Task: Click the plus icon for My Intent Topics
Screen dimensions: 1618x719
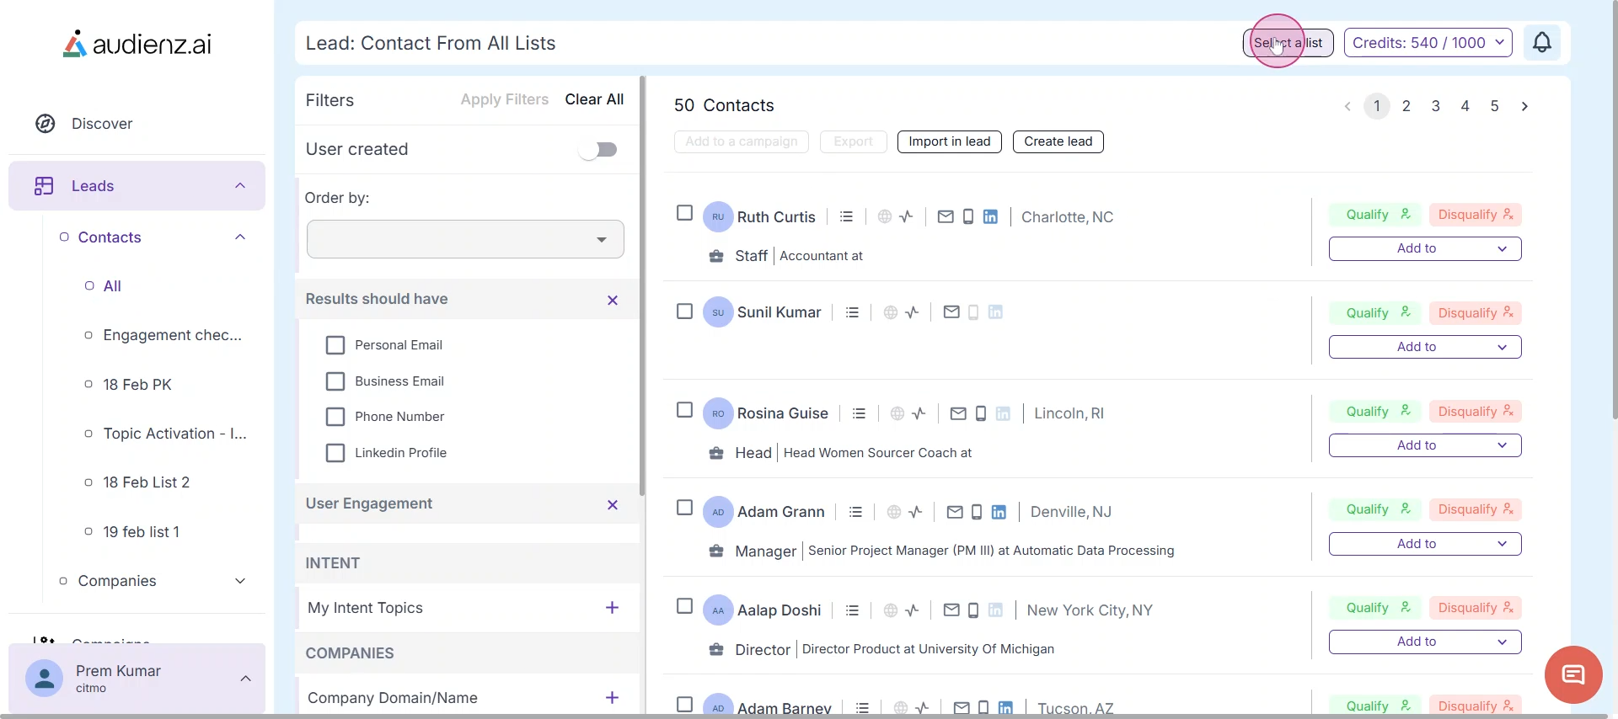Action: (612, 608)
